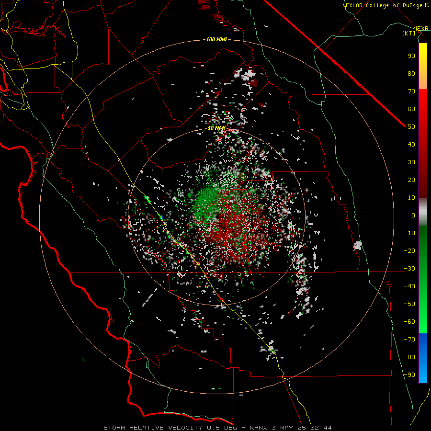Click the -10 value on velocity scale
Viewport: 431px width, 431px height.
[409, 233]
